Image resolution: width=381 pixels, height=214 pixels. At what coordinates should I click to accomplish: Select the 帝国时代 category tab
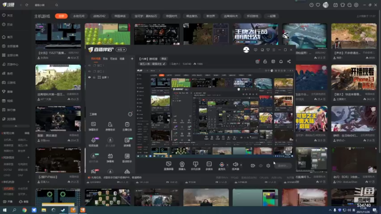coord(171,16)
